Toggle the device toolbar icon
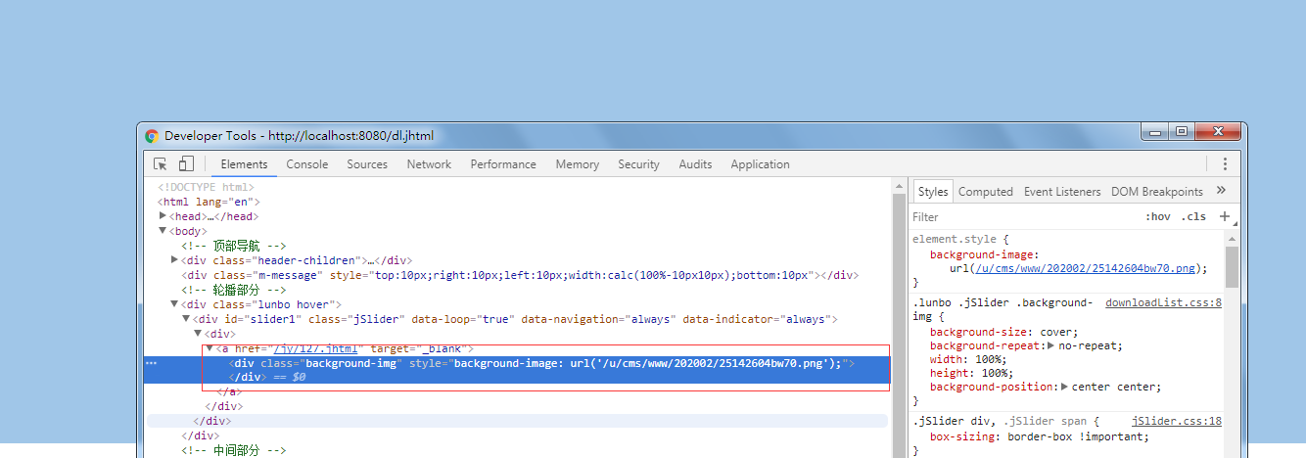The image size is (1306, 458). pos(186,164)
